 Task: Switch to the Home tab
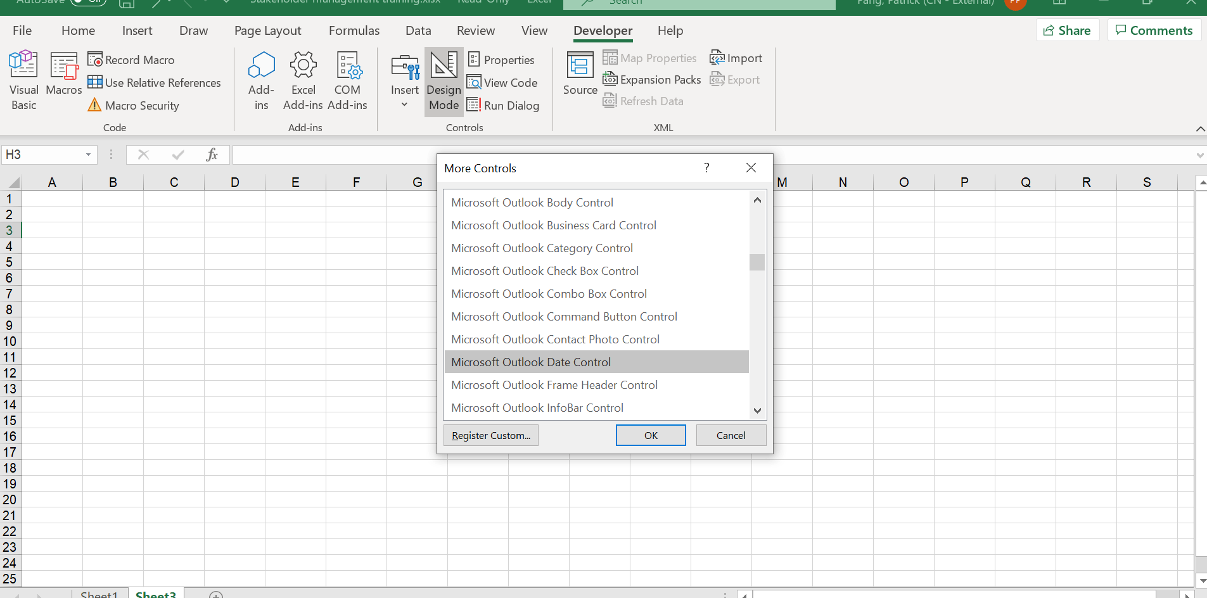pos(78,30)
